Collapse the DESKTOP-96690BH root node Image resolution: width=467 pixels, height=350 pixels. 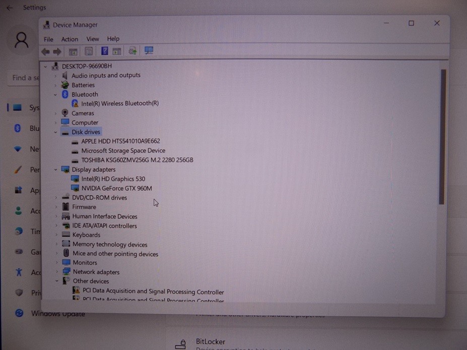point(45,67)
